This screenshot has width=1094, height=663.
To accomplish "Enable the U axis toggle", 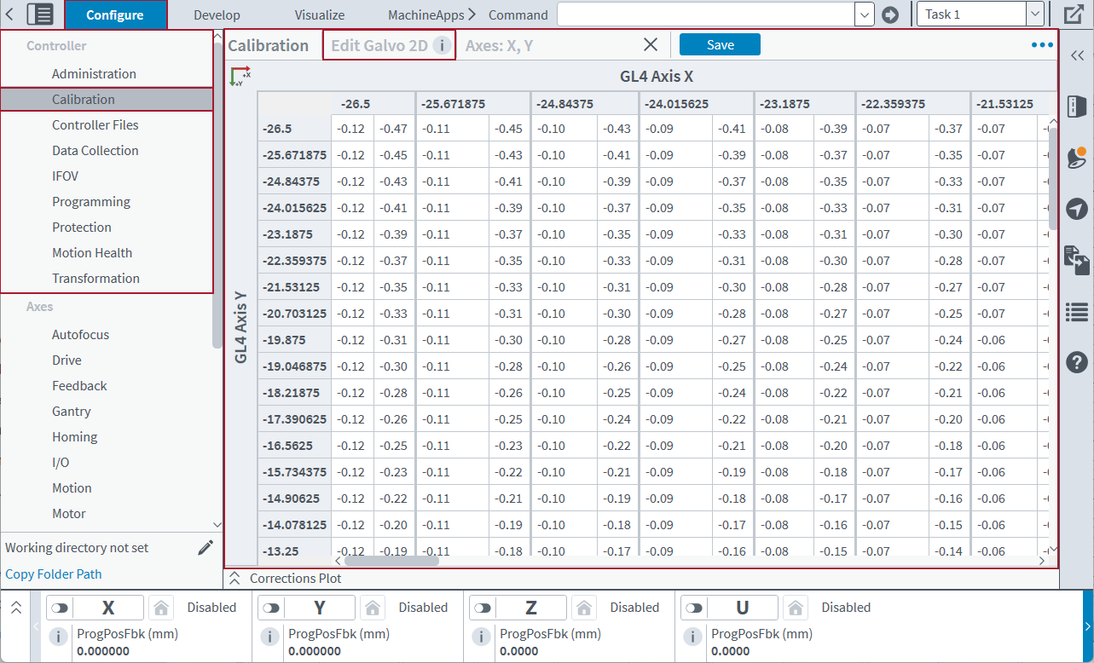I will click(x=693, y=607).
